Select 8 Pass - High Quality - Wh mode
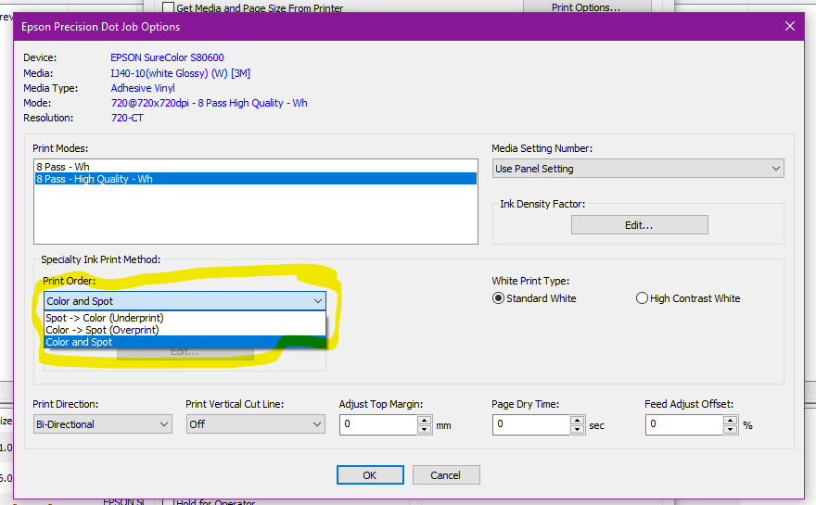This screenshot has height=505, width=816. pyautogui.click(x=256, y=179)
